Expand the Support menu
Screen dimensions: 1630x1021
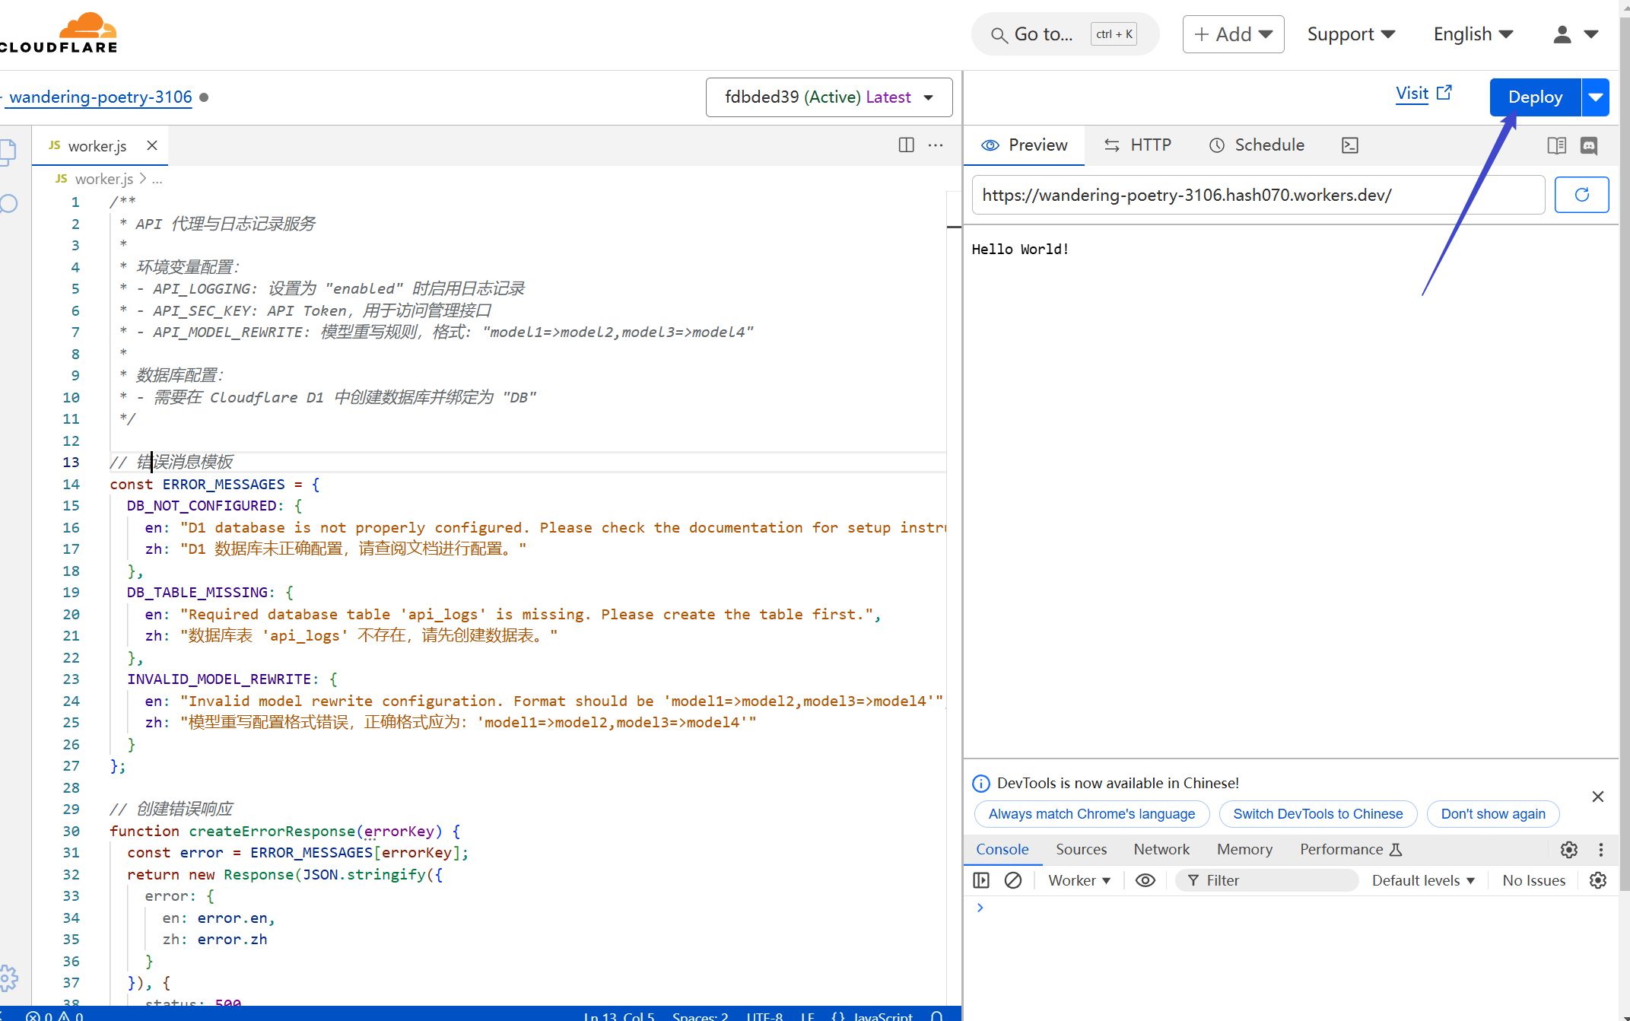[x=1351, y=34]
